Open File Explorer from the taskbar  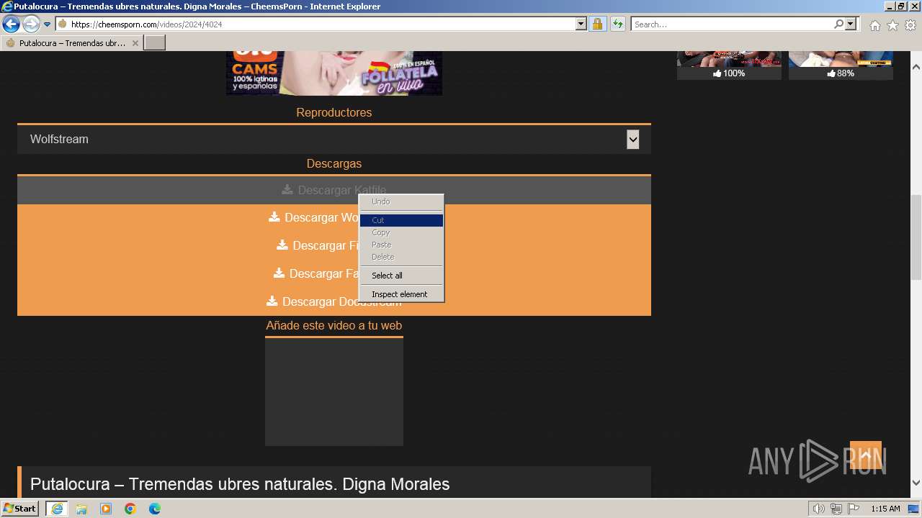[81, 509]
